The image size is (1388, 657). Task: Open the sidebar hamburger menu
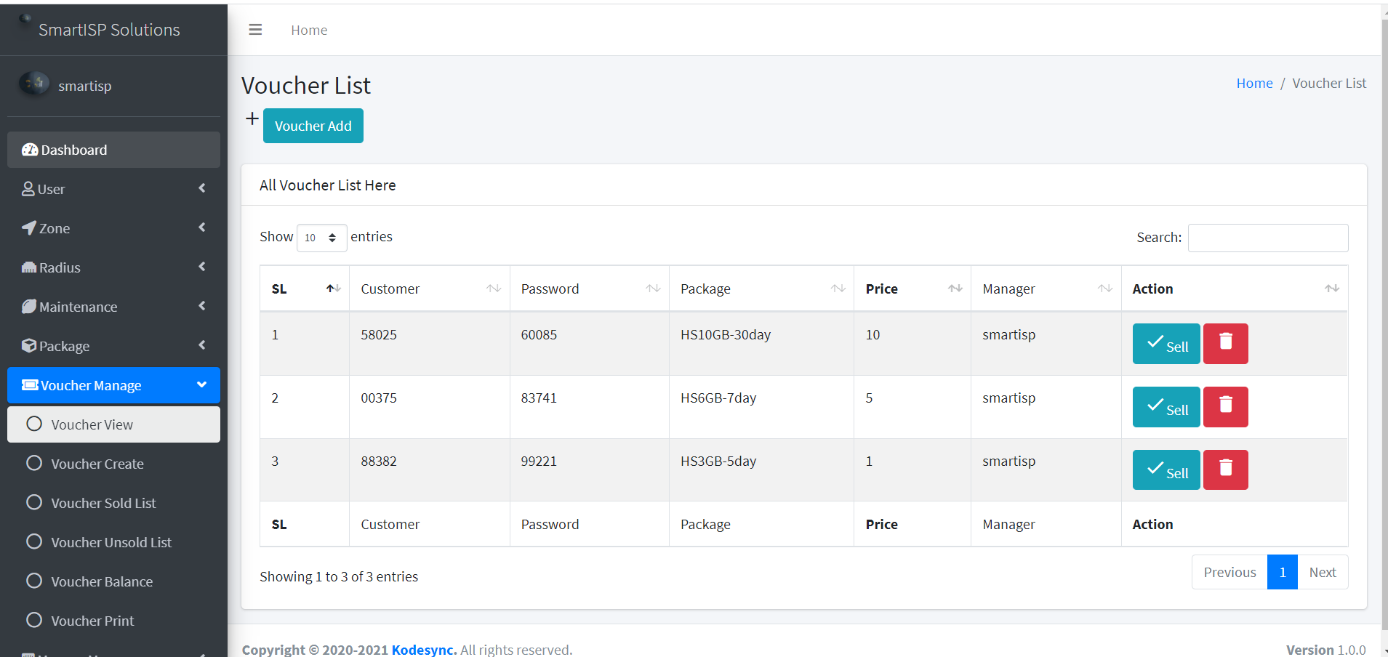pyautogui.click(x=254, y=29)
